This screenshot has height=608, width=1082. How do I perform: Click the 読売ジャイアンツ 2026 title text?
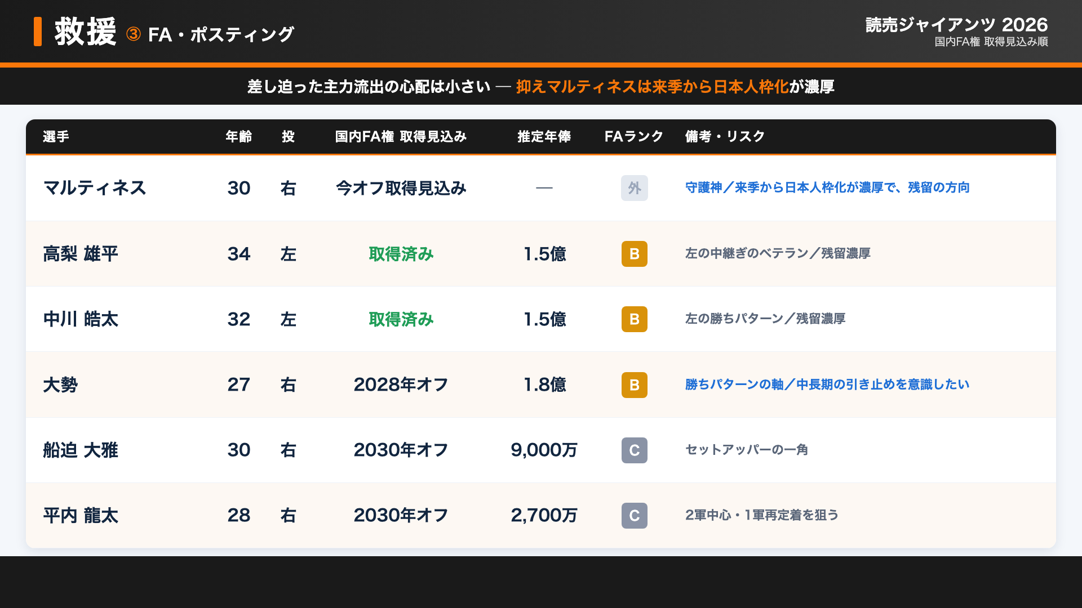pos(956,25)
